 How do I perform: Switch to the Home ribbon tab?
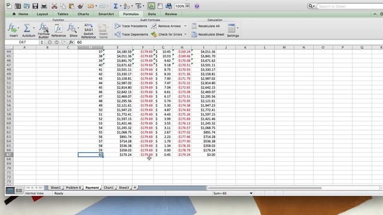(x=20, y=14)
